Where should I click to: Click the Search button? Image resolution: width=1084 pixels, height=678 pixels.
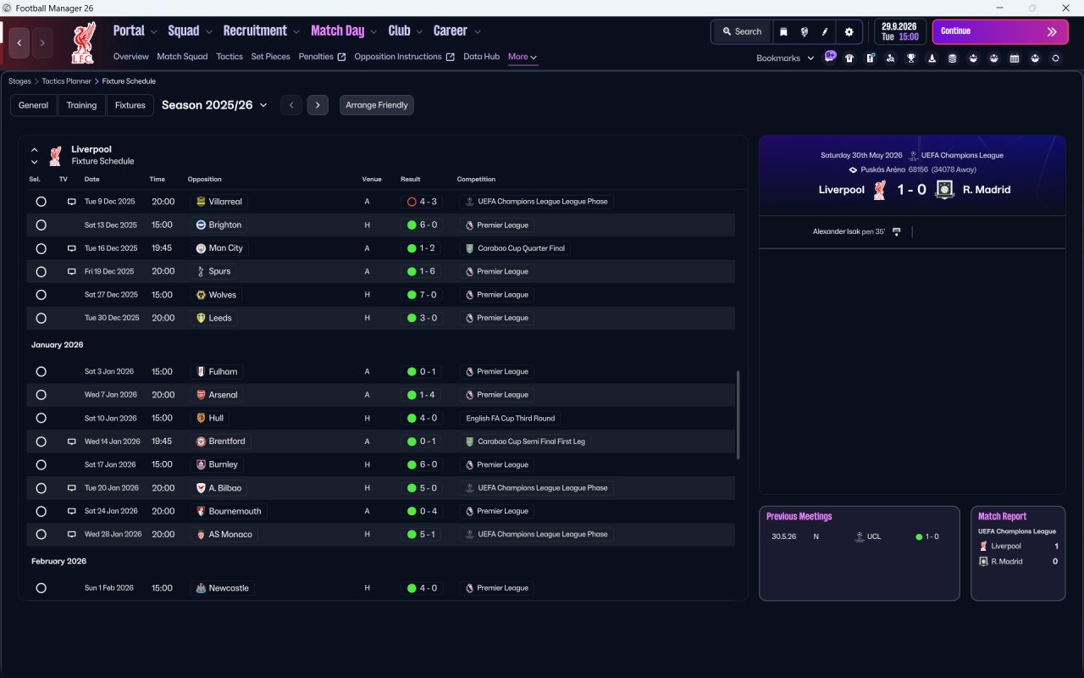coord(742,31)
